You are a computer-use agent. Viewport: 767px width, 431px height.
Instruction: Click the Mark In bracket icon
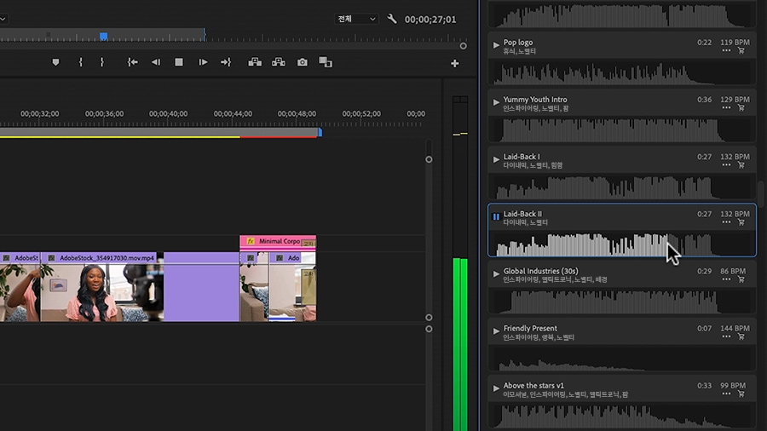80,62
